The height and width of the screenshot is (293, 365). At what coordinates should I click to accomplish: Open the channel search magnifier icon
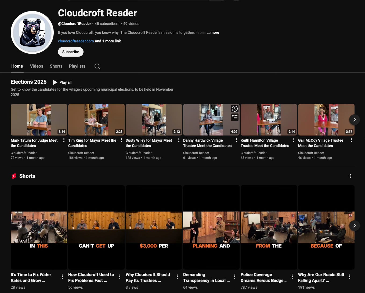pos(97,66)
